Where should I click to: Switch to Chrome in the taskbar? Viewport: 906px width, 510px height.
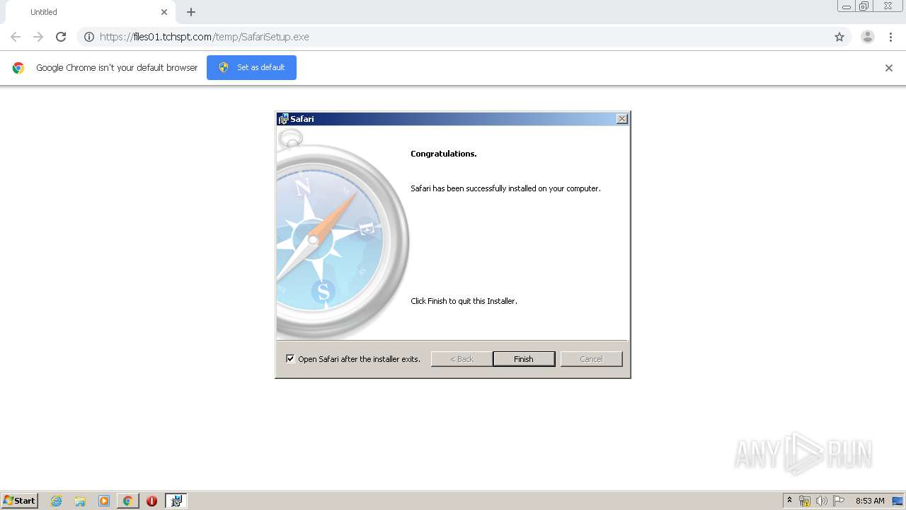pos(128,501)
